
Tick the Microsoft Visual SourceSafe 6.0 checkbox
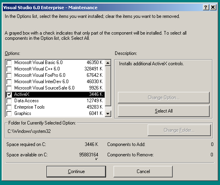pos(9,88)
